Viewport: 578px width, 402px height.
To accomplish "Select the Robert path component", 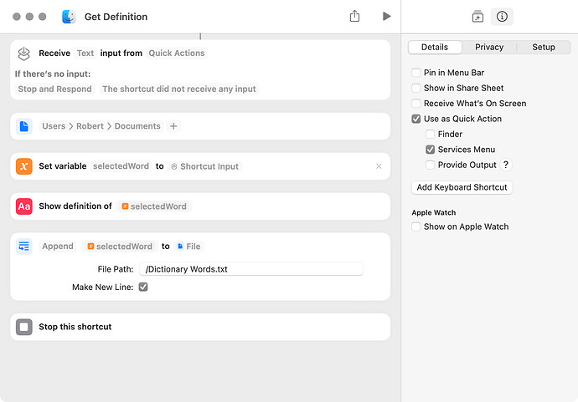I will pos(90,126).
